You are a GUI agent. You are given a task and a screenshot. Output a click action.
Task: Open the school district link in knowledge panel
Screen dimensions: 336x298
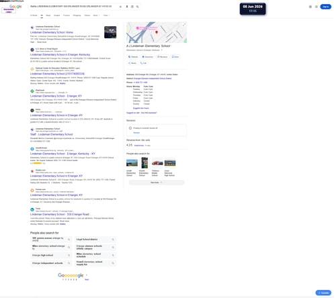pos(153,79)
